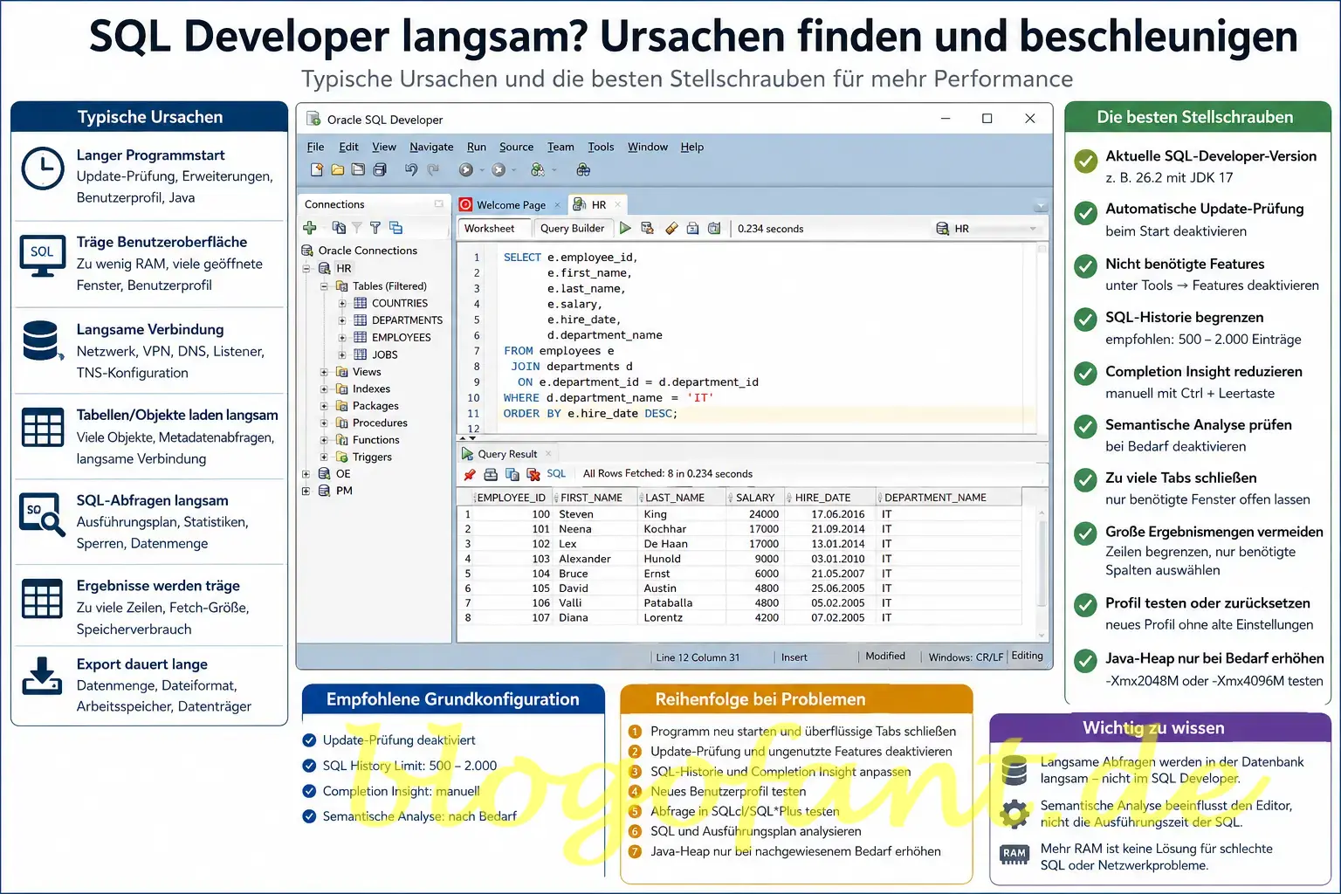Click the copy icon in Query Result toolbar
Viewport: 1341px width, 894px height.
(x=512, y=474)
